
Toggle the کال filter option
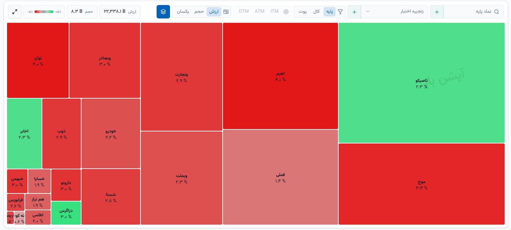[316, 12]
